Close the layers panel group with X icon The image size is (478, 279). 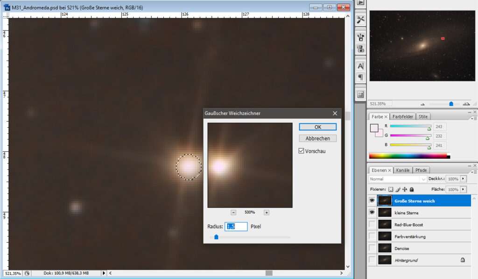[475, 165]
